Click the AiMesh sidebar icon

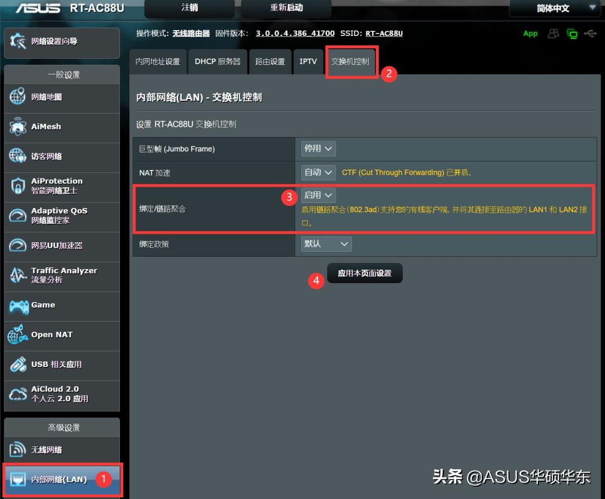[x=18, y=126]
